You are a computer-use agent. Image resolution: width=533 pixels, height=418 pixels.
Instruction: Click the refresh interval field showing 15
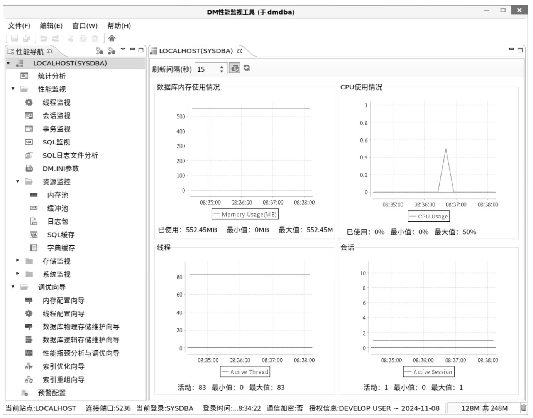coord(207,69)
